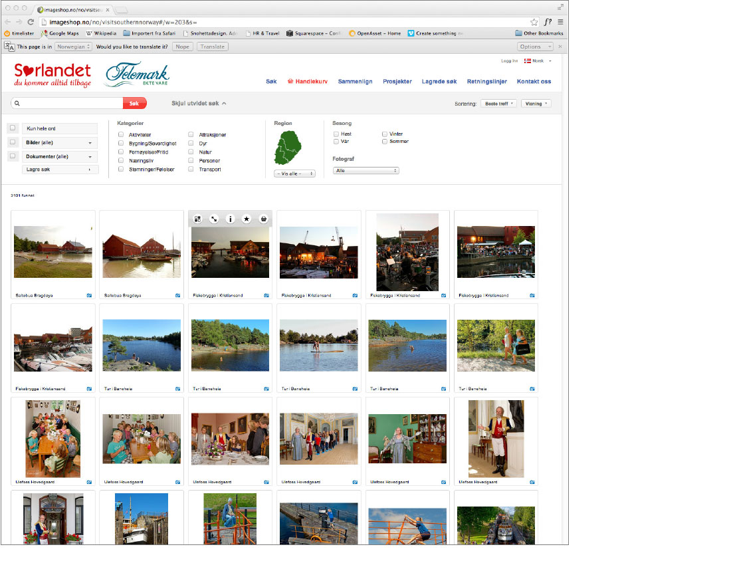Click the expand arrows icon on hovered image

point(214,219)
